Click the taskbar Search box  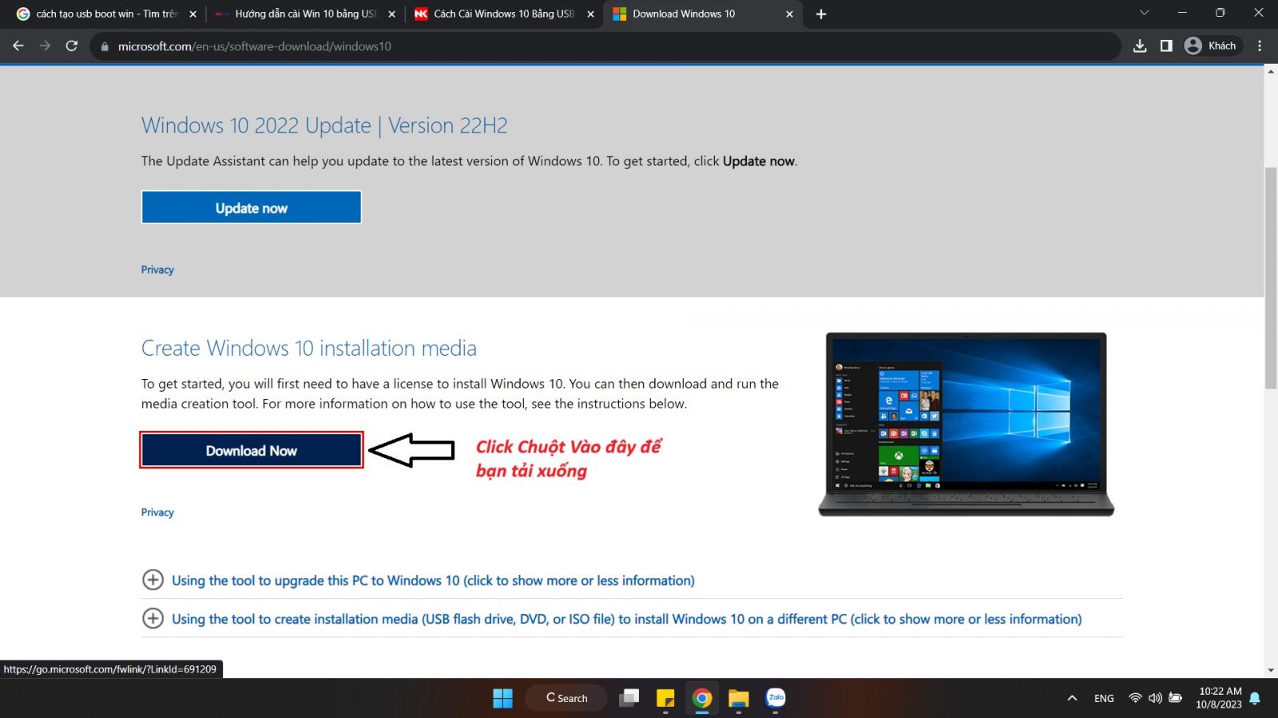(566, 698)
